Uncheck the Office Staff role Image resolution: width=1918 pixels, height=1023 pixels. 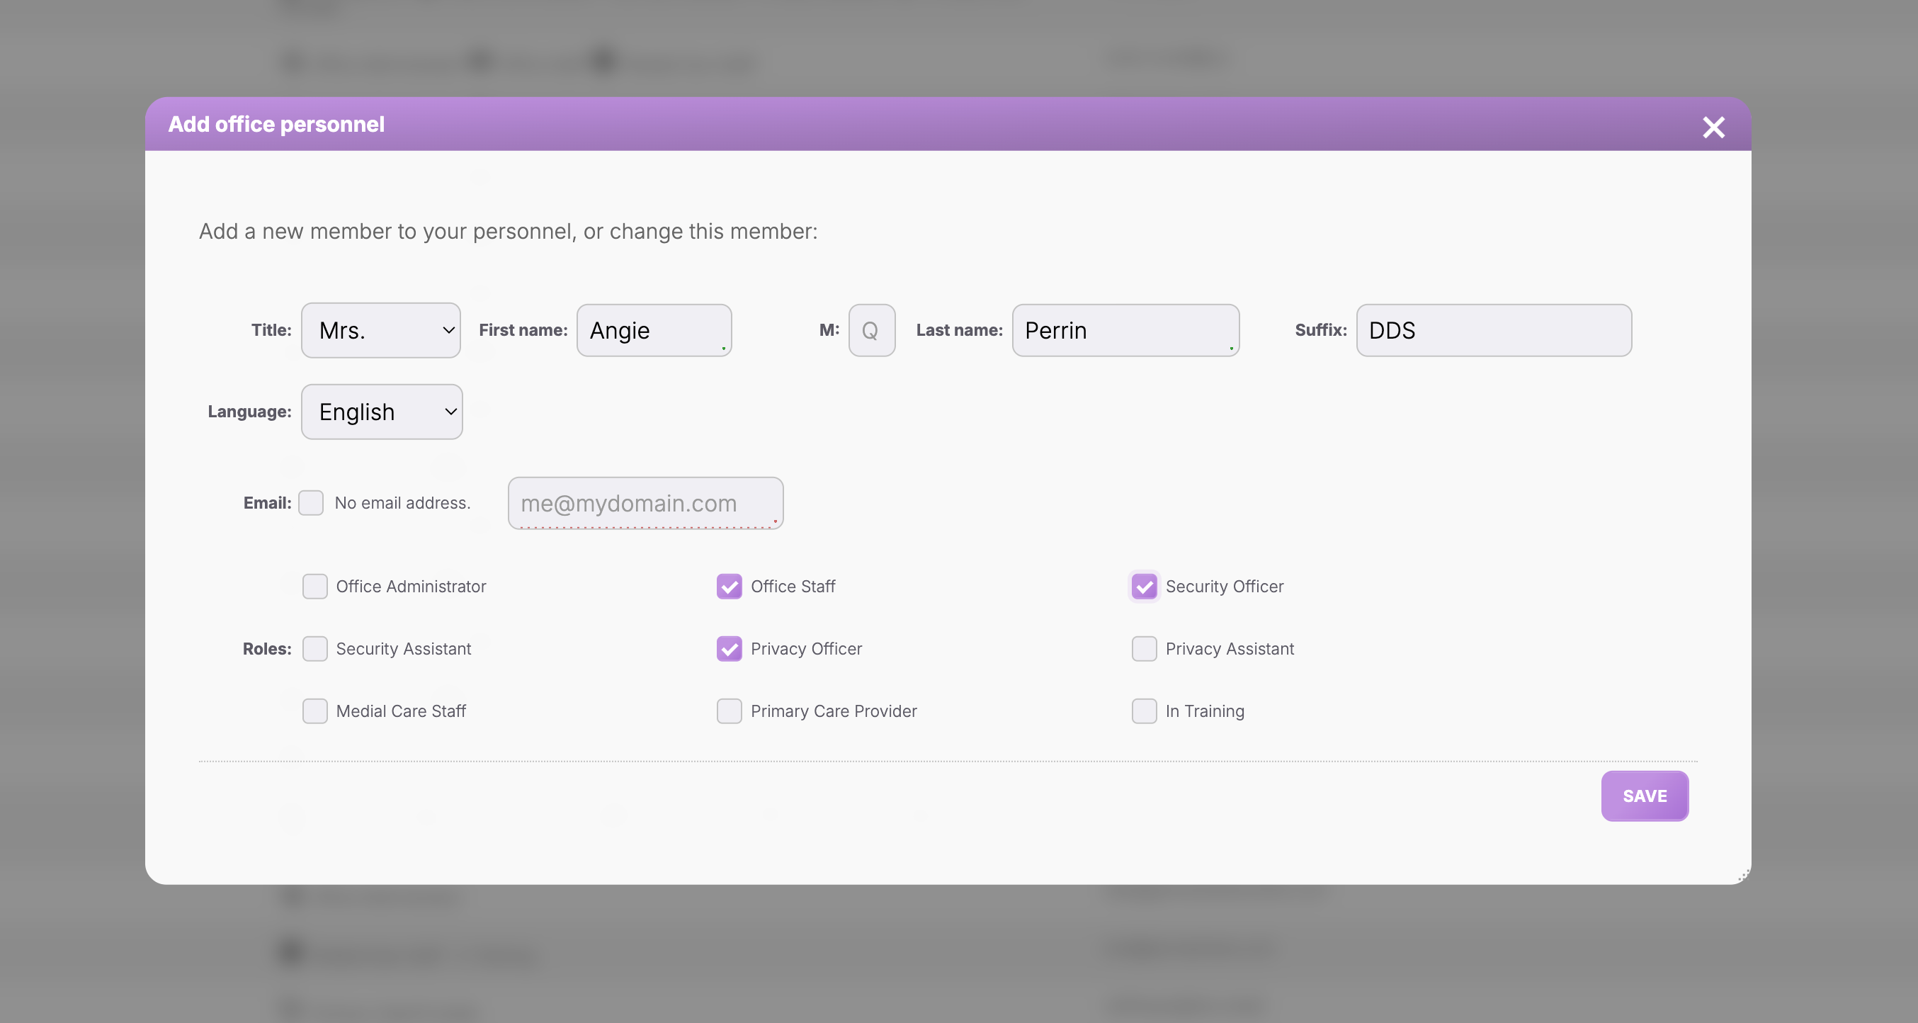click(729, 587)
